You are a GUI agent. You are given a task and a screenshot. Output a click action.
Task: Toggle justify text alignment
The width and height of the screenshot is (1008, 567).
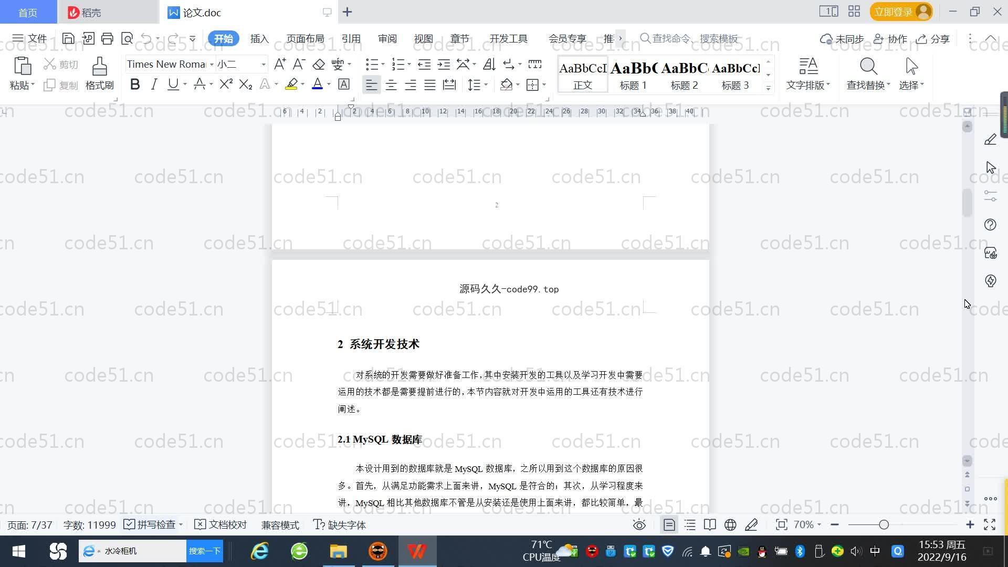[430, 85]
